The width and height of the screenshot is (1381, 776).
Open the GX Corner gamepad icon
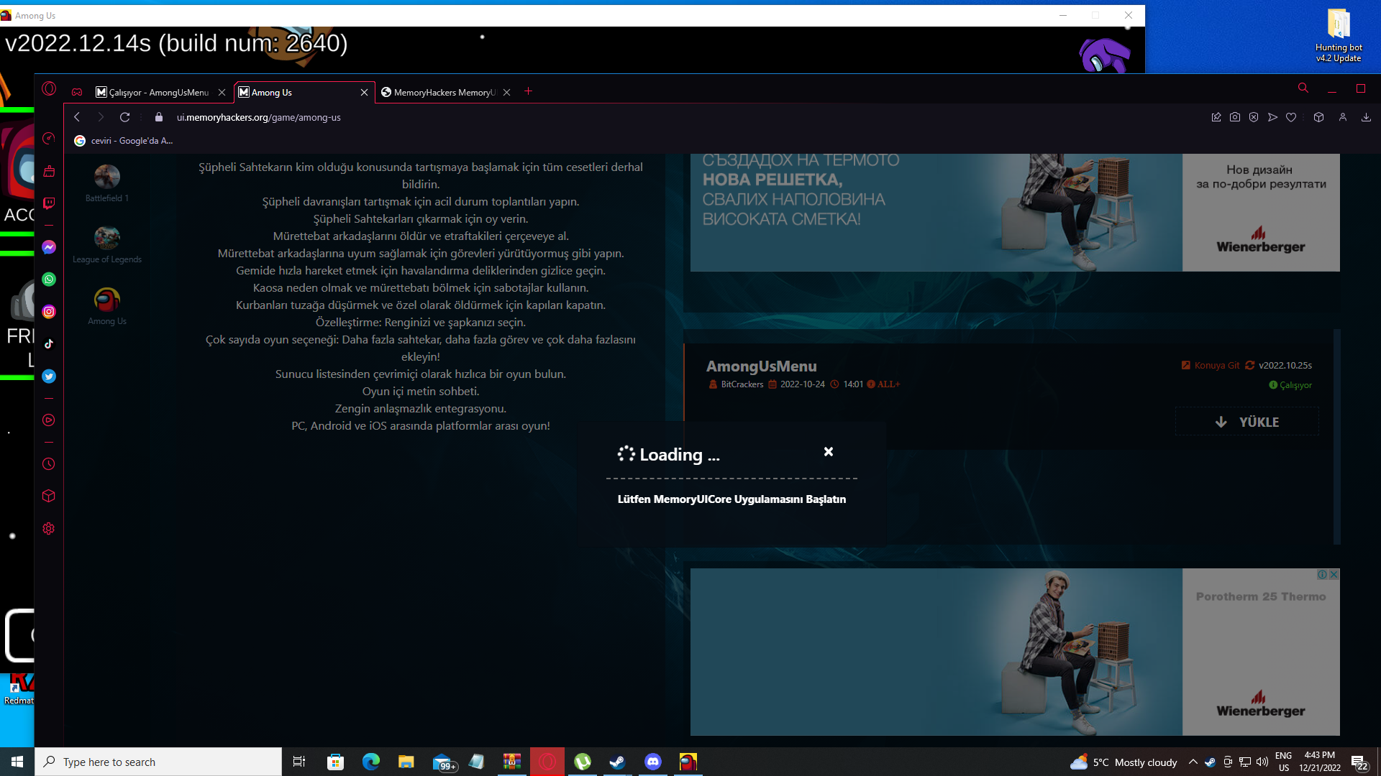tap(77, 92)
